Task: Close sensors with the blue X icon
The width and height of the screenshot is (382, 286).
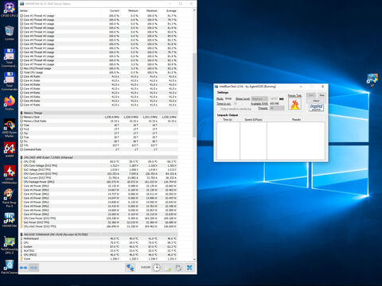Action: coord(189,268)
